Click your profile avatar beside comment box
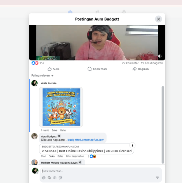The image size is (182, 183). (x=35, y=171)
